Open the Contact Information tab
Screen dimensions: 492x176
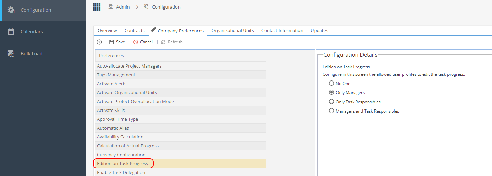pos(282,30)
